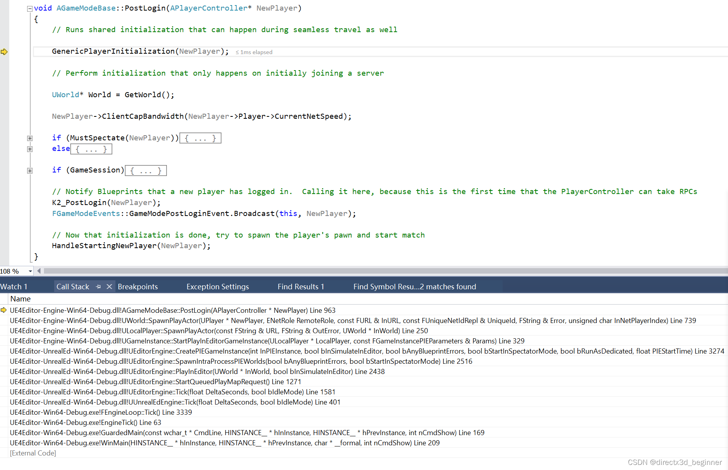
Task: Click the Name column header
Action: (20, 299)
